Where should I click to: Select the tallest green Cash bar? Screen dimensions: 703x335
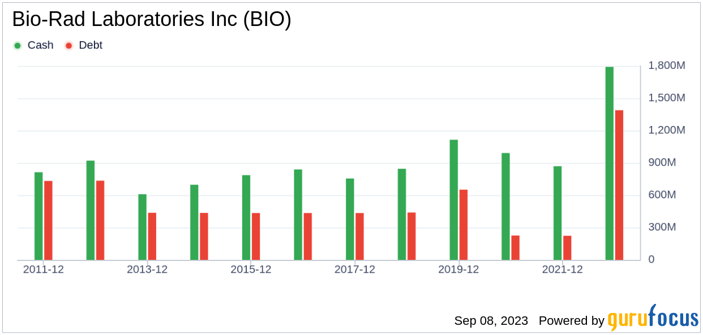coord(610,164)
